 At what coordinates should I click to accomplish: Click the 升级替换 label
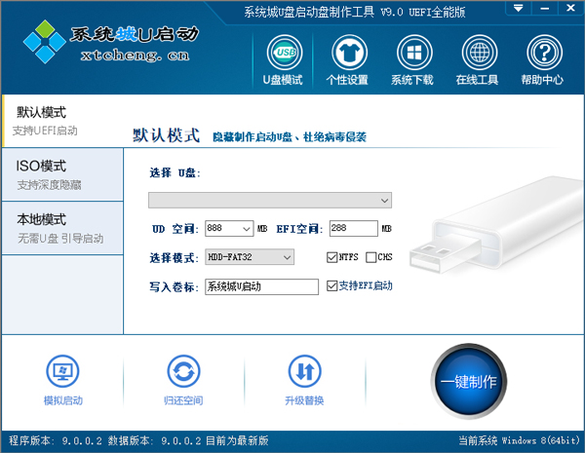pyautogui.click(x=304, y=400)
